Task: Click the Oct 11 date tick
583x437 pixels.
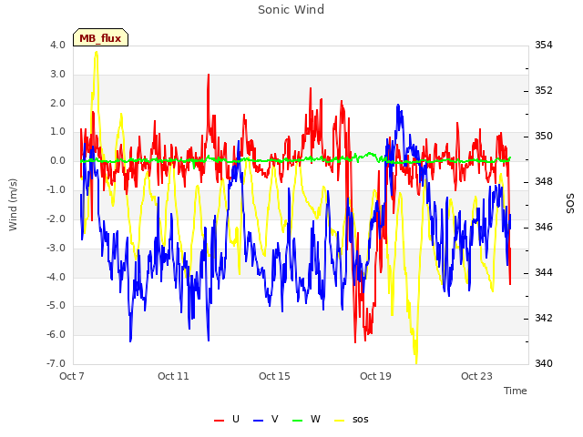Action: tap(173, 376)
